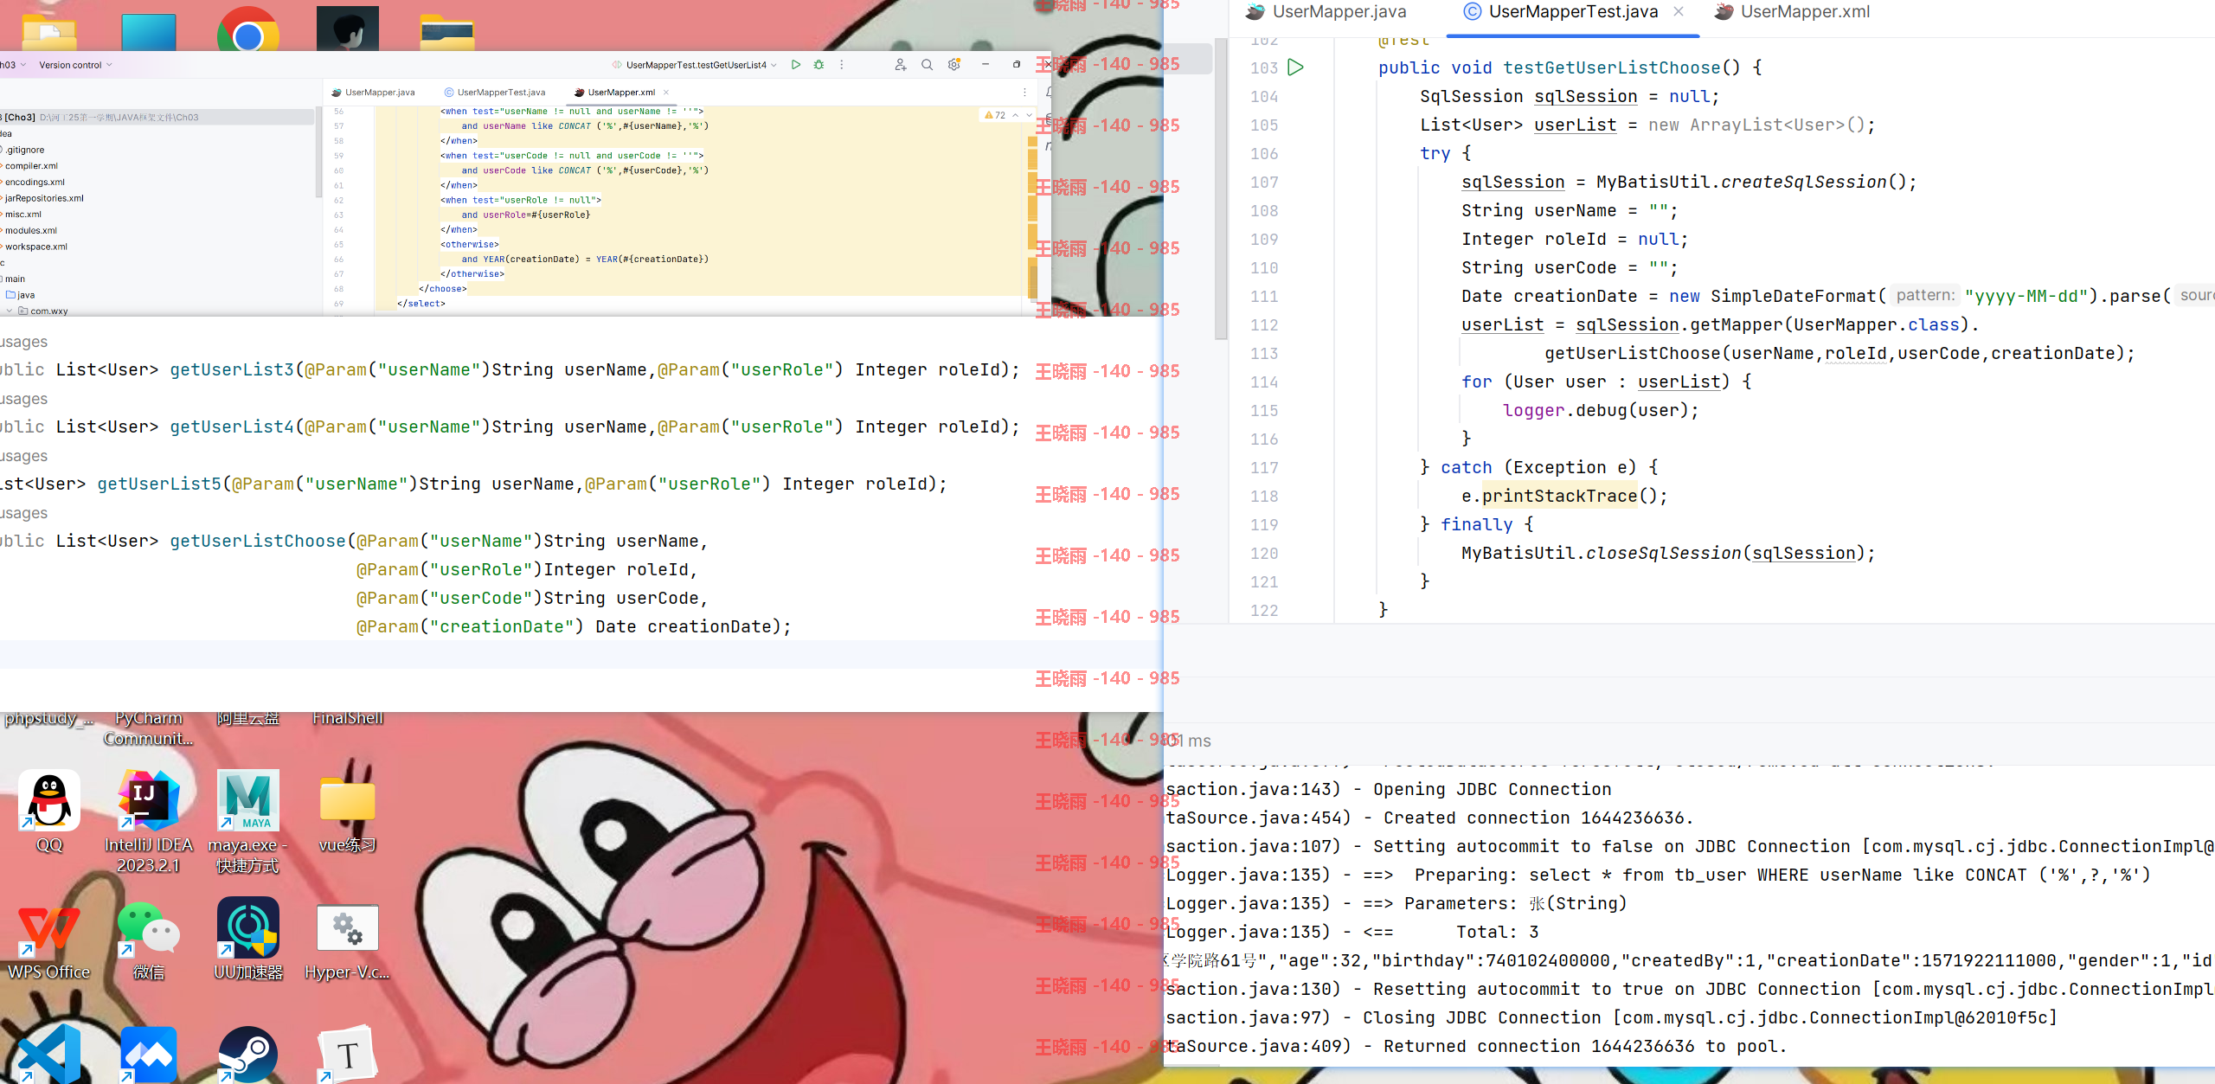Select workspace.xml in project tree
Viewport: 2215px width, 1084px height.
pos(35,247)
